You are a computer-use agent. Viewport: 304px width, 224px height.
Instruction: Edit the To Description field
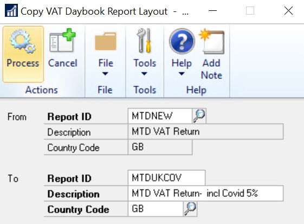(205, 193)
